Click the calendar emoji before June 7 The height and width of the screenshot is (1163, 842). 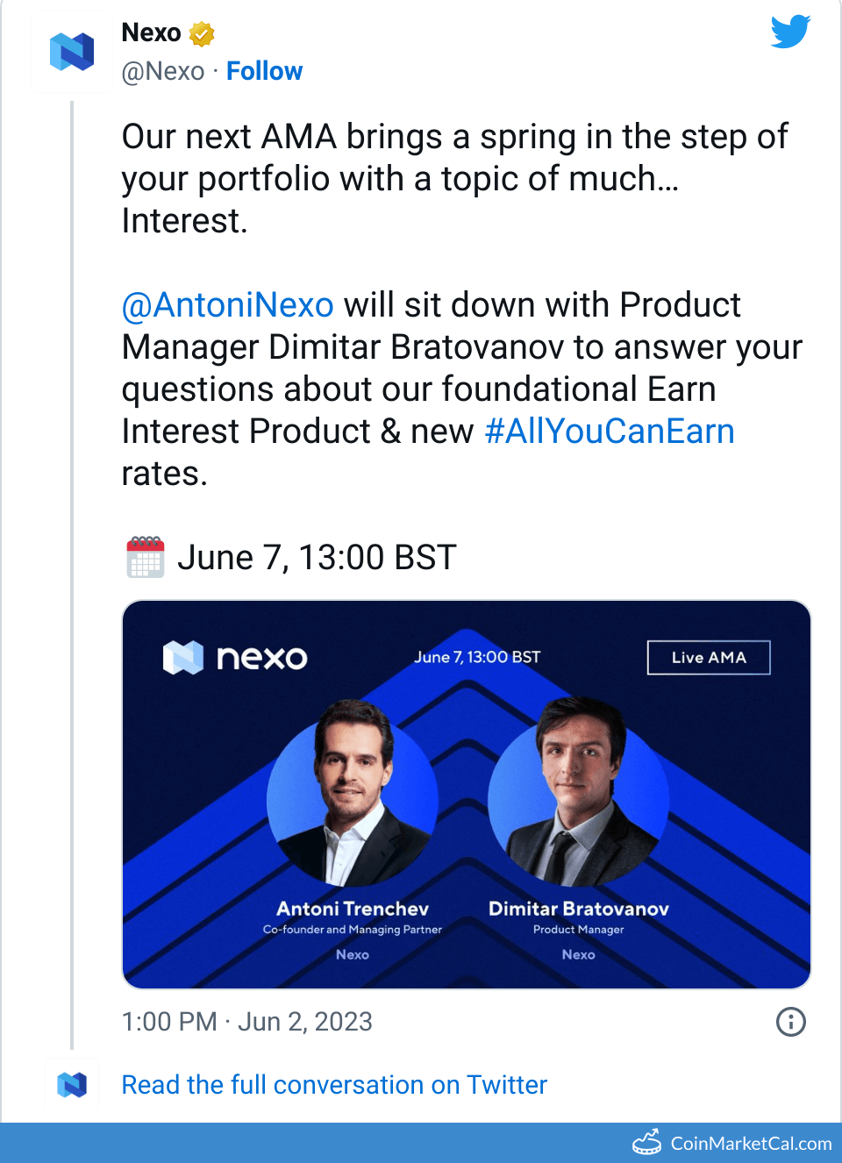(x=146, y=557)
